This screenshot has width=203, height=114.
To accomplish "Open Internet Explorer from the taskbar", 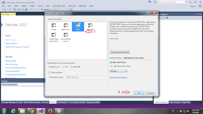I will tap(13, 111).
